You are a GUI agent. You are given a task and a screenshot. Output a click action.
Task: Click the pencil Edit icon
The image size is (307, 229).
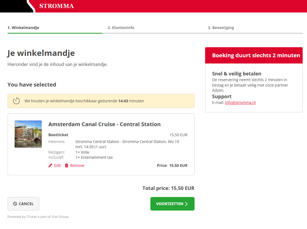point(50,166)
